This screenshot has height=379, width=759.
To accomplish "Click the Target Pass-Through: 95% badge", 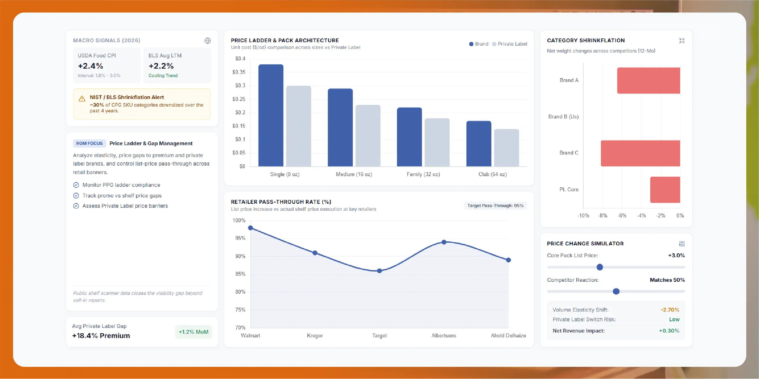I will 495,206.
